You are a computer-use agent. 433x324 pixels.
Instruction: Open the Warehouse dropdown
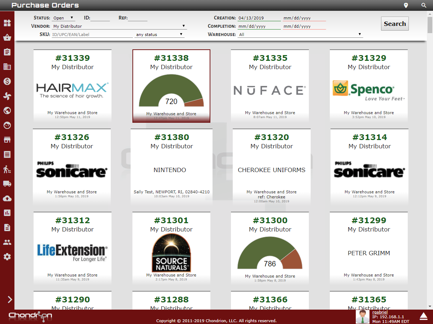[300, 35]
